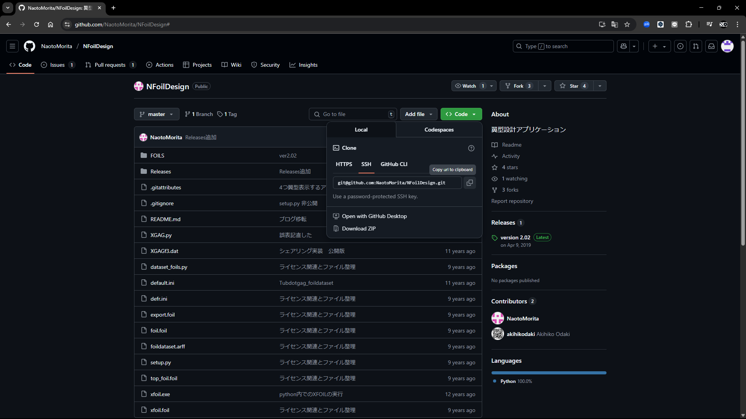The image size is (746, 419).
Task: Click the page vertical scrollbar
Action: point(743,143)
